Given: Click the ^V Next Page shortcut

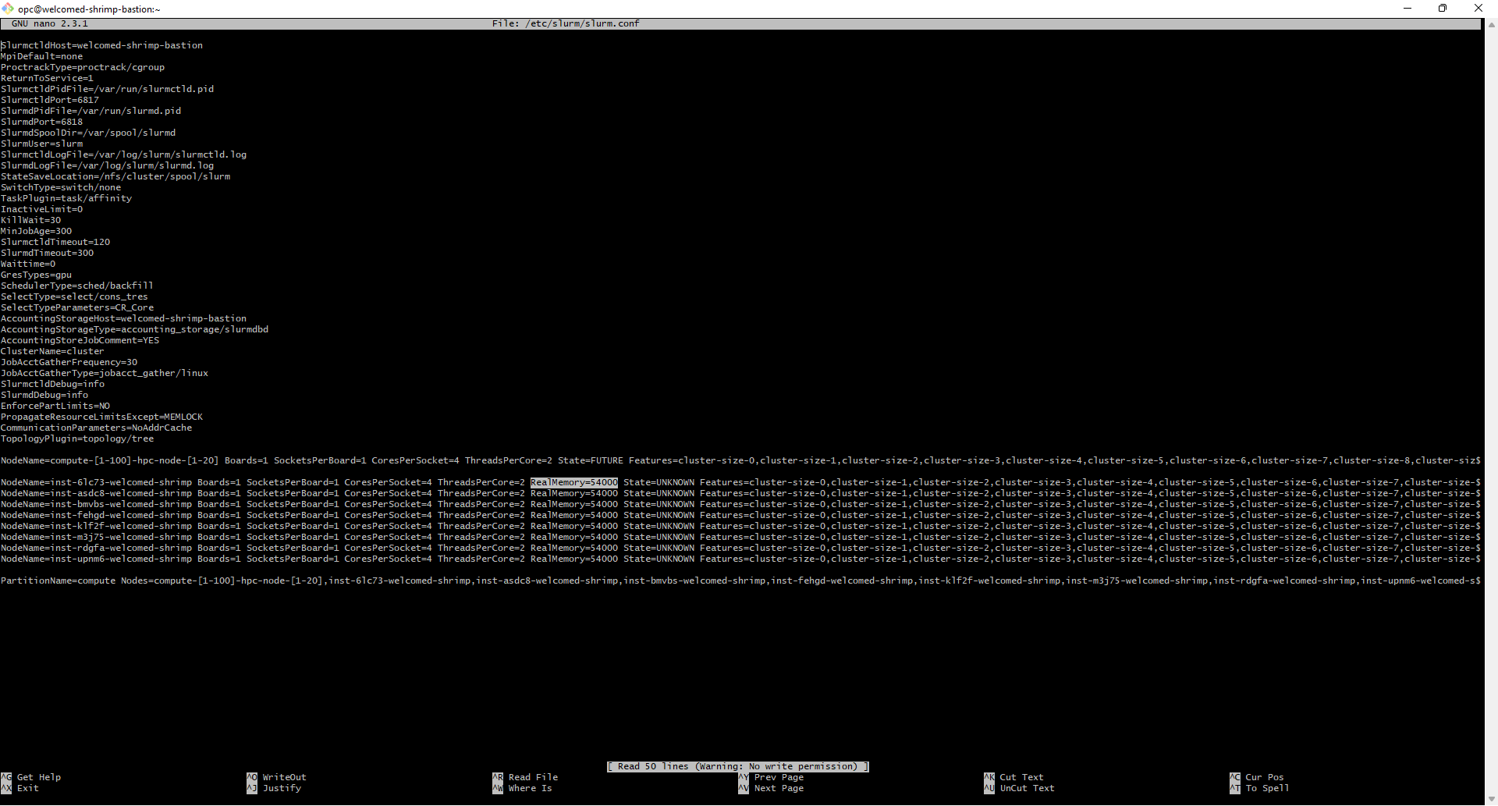Looking at the screenshot, I should [x=771, y=788].
